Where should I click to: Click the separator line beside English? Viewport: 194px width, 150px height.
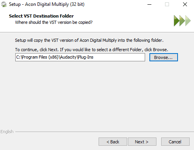point(104,132)
